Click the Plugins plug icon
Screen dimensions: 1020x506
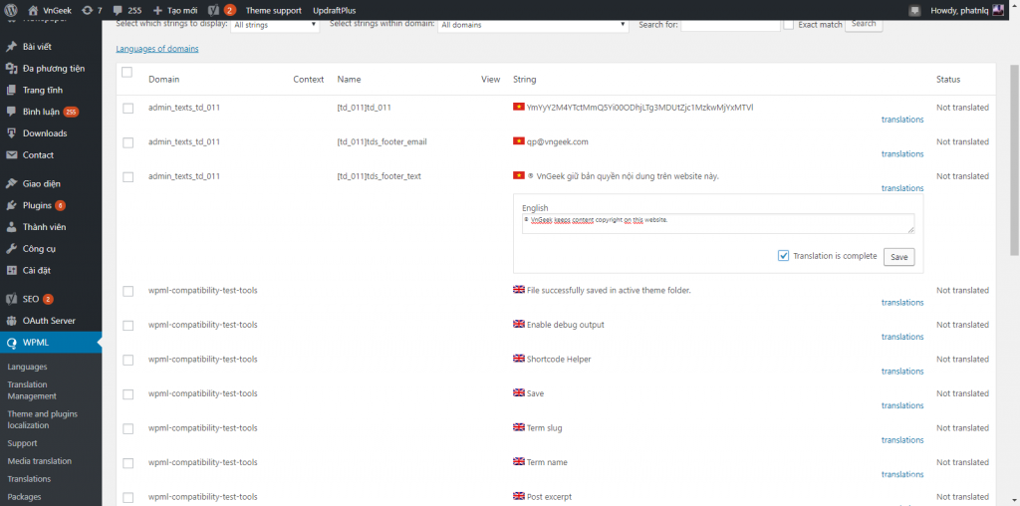[11, 205]
